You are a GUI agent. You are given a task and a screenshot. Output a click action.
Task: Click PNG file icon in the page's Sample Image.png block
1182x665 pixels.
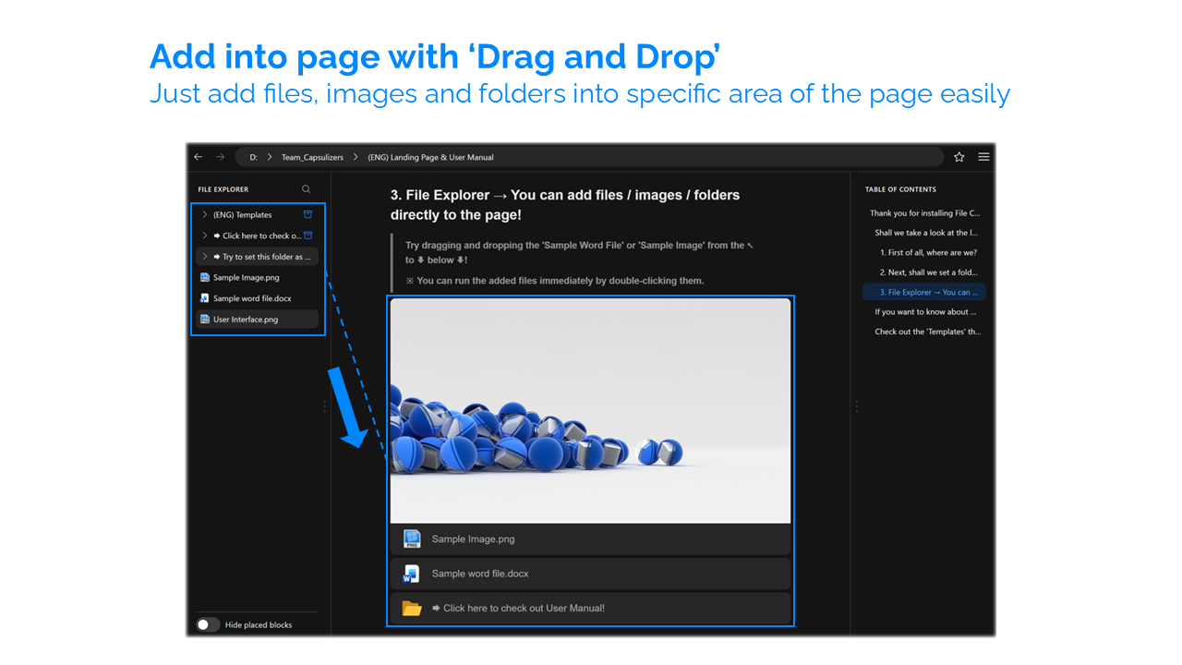(x=412, y=539)
